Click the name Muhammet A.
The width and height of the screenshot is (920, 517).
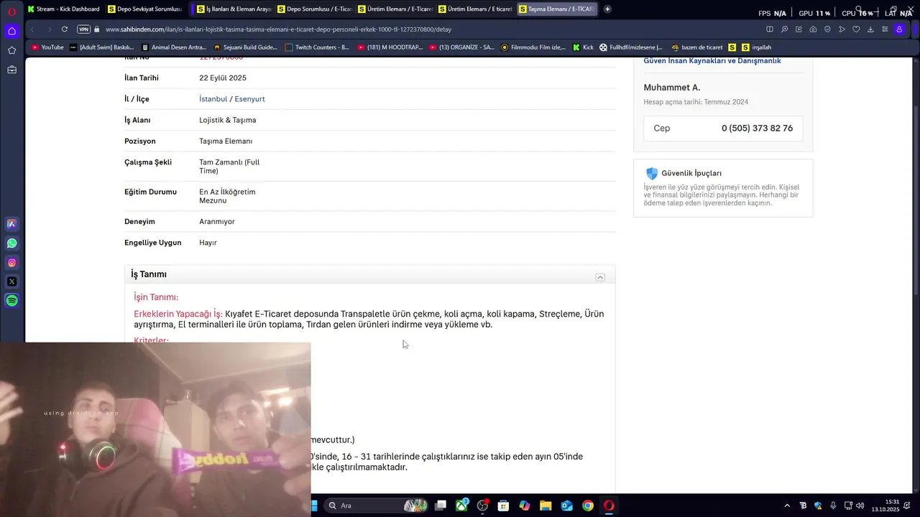point(671,88)
